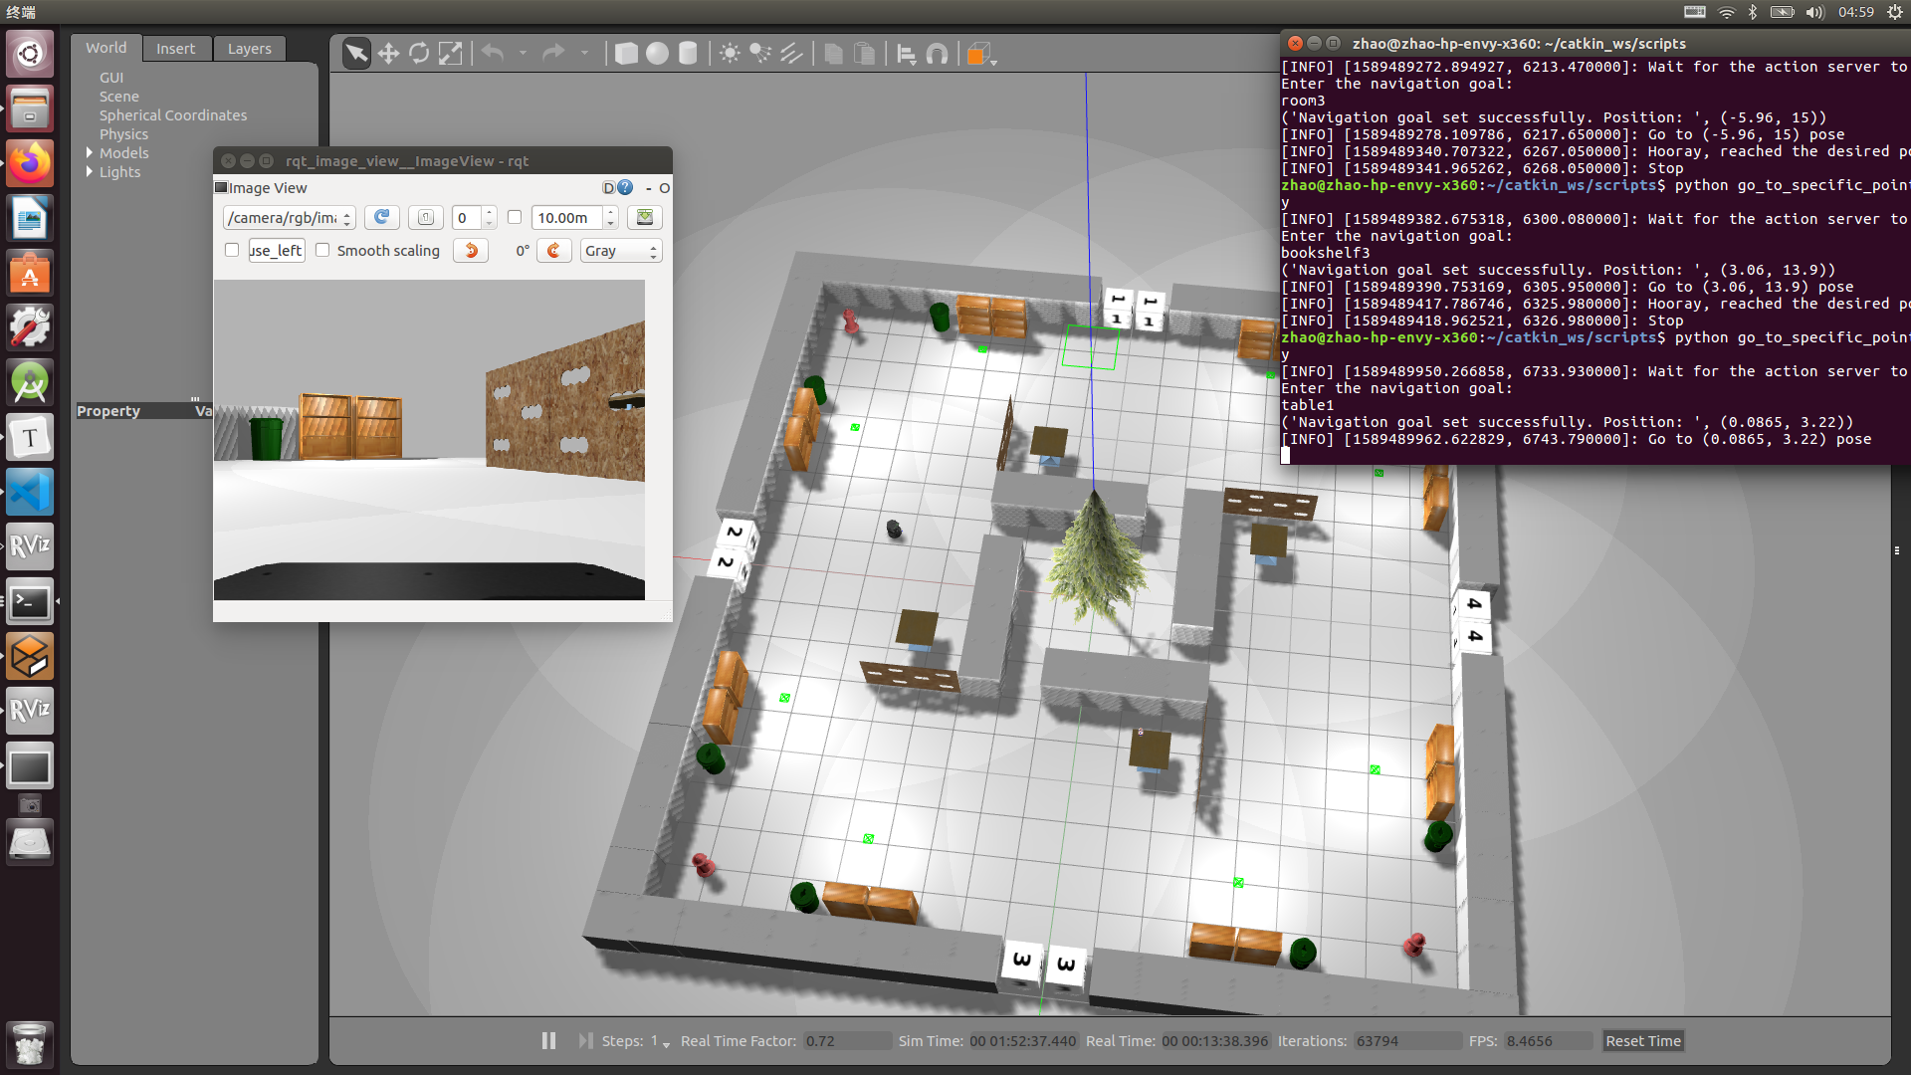Click the refresh topics button

(381, 217)
